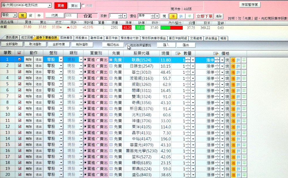
Task: Click the 平 icon in row 7 雙鴻
Action: pyautogui.click(x=244, y=97)
